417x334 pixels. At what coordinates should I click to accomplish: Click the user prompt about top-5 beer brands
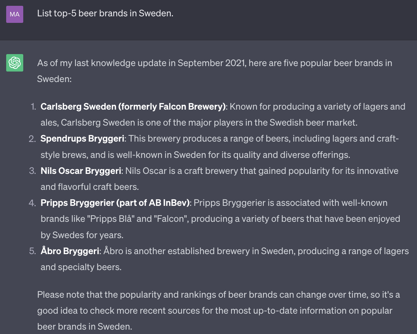tap(105, 14)
